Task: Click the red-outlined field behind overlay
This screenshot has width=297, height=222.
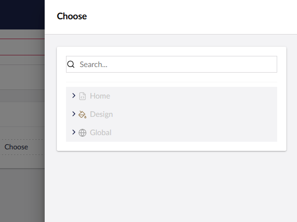Action: coord(22,47)
